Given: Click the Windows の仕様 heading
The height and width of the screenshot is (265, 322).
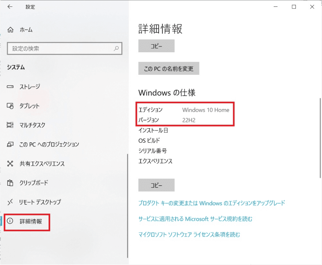Looking at the screenshot, I should (167, 92).
